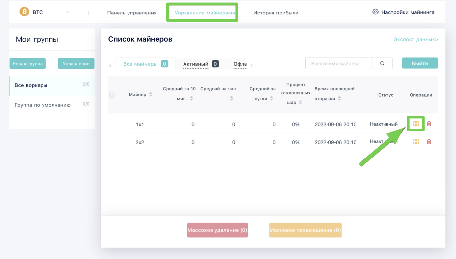The image size is (456, 259).
Task: Open Настройки майнинга link
Action: 408,12
